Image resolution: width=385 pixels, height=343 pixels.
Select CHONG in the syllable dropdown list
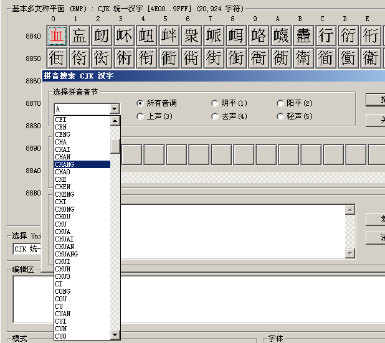[82, 209]
